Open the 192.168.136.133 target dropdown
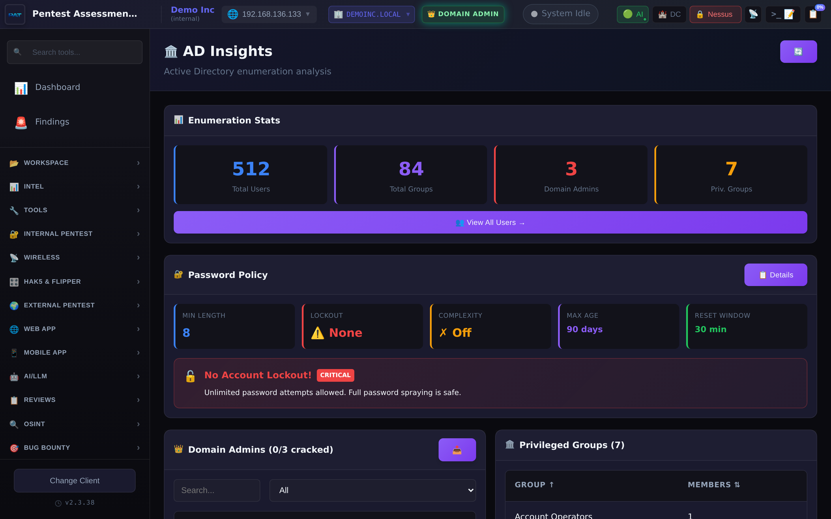 click(x=269, y=14)
